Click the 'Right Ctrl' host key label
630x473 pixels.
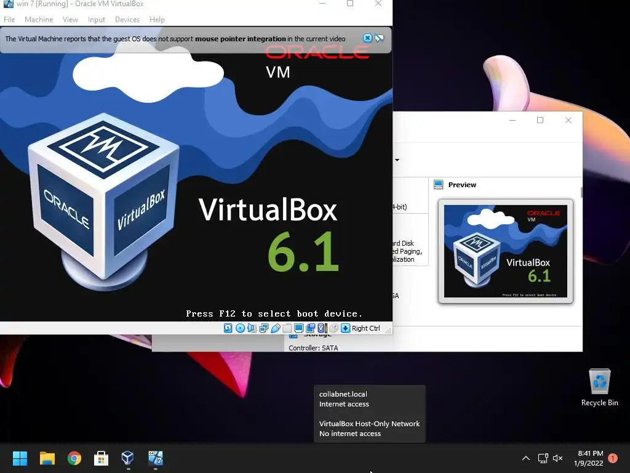point(365,328)
